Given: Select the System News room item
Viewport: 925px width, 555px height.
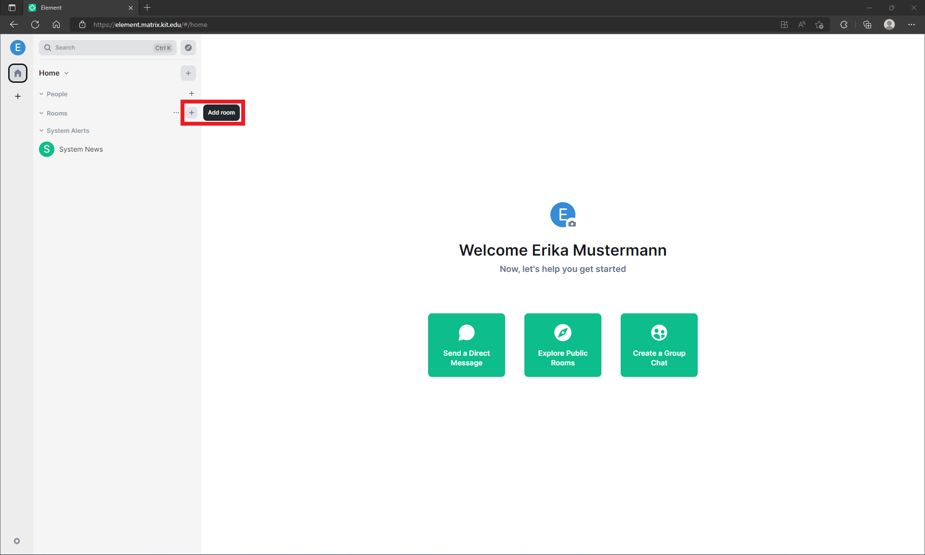Looking at the screenshot, I should [x=80, y=149].
